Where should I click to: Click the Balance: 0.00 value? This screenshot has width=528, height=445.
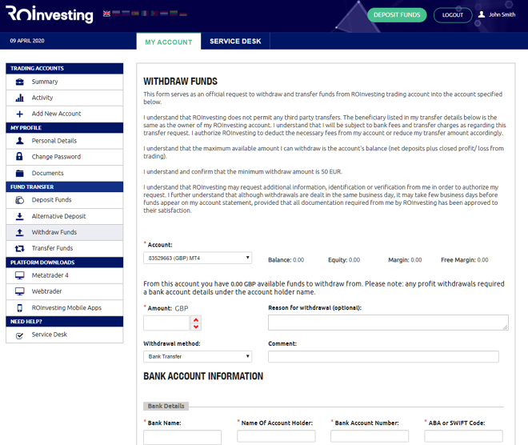pyautogui.click(x=286, y=260)
